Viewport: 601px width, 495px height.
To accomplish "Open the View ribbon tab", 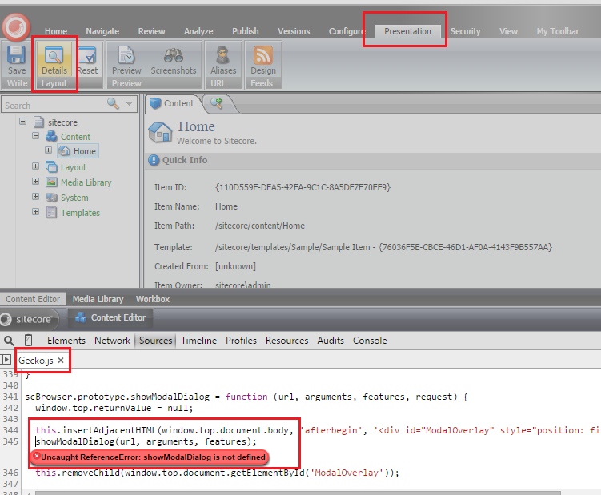I will [508, 31].
